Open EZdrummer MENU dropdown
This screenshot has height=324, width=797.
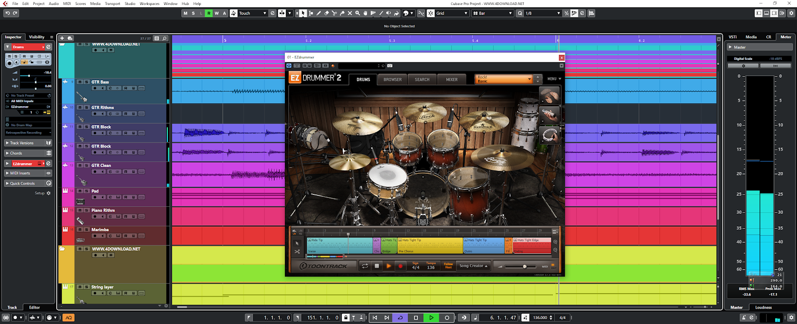point(554,79)
